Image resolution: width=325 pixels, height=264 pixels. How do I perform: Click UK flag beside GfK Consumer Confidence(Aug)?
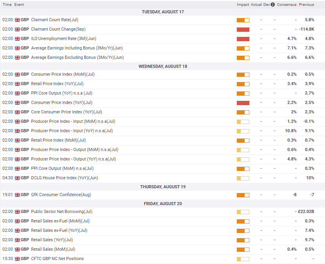(17, 195)
